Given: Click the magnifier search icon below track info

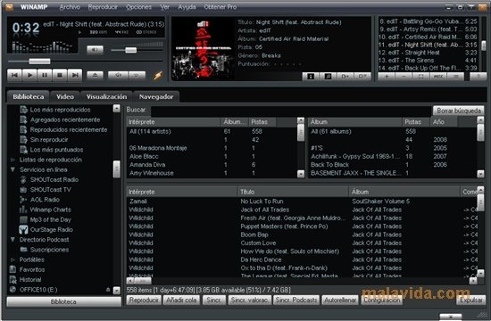Looking at the screenshot, I should [x=328, y=76].
